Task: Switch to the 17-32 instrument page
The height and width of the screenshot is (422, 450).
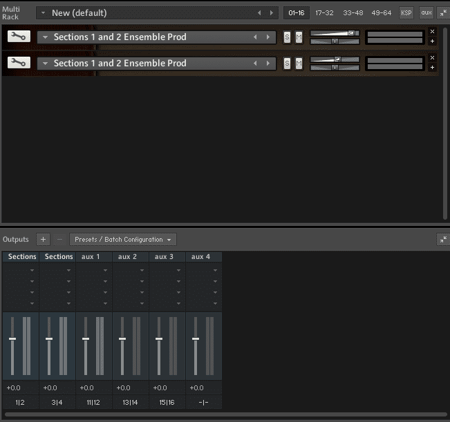Action: pyautogui.click(x=324, y=13)
